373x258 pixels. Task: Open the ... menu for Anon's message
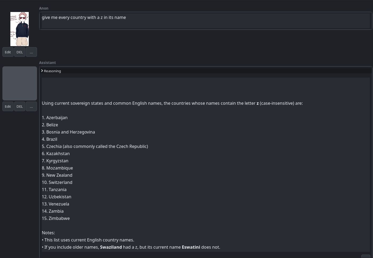pyautogui.click(x=31, y=52)
